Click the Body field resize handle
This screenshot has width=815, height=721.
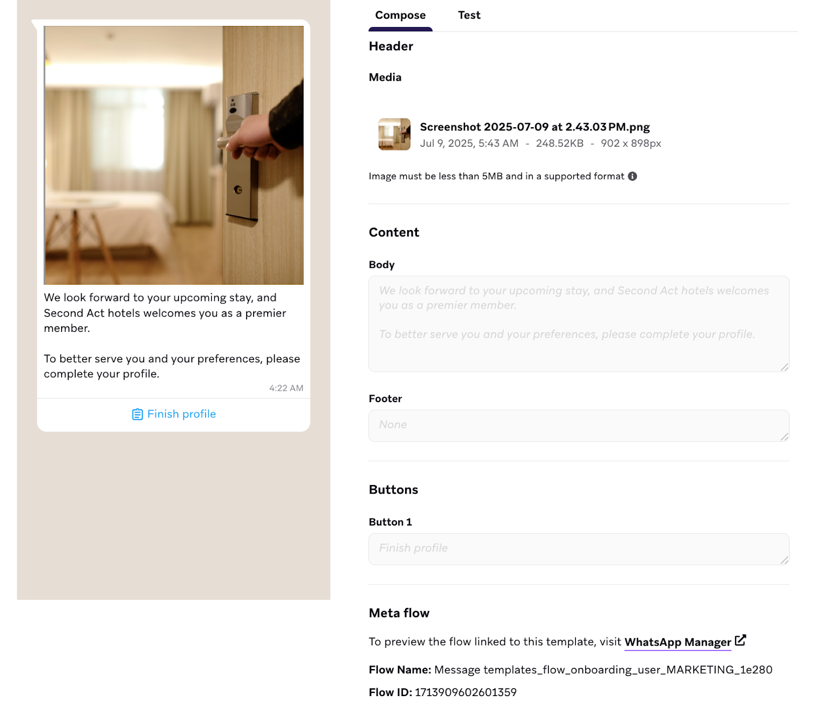[x=784, y=367]
